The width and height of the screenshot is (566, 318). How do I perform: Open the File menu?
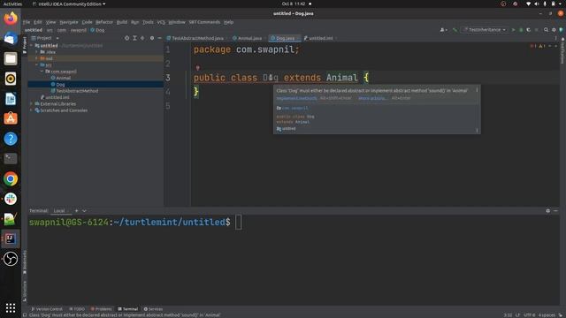click(27, 22)
